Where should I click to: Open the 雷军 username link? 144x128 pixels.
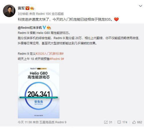tap(21, 8)
